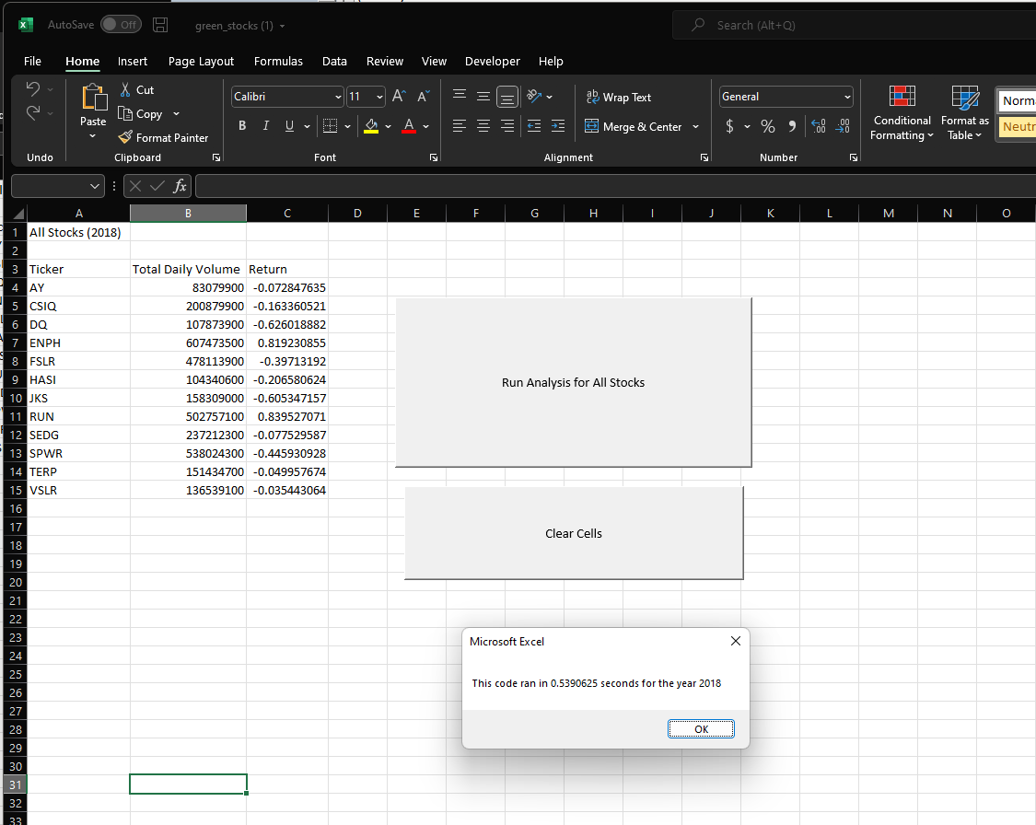1036x825 pixels.
Task: Open Format as Table menu
Action: pos(965,112)
